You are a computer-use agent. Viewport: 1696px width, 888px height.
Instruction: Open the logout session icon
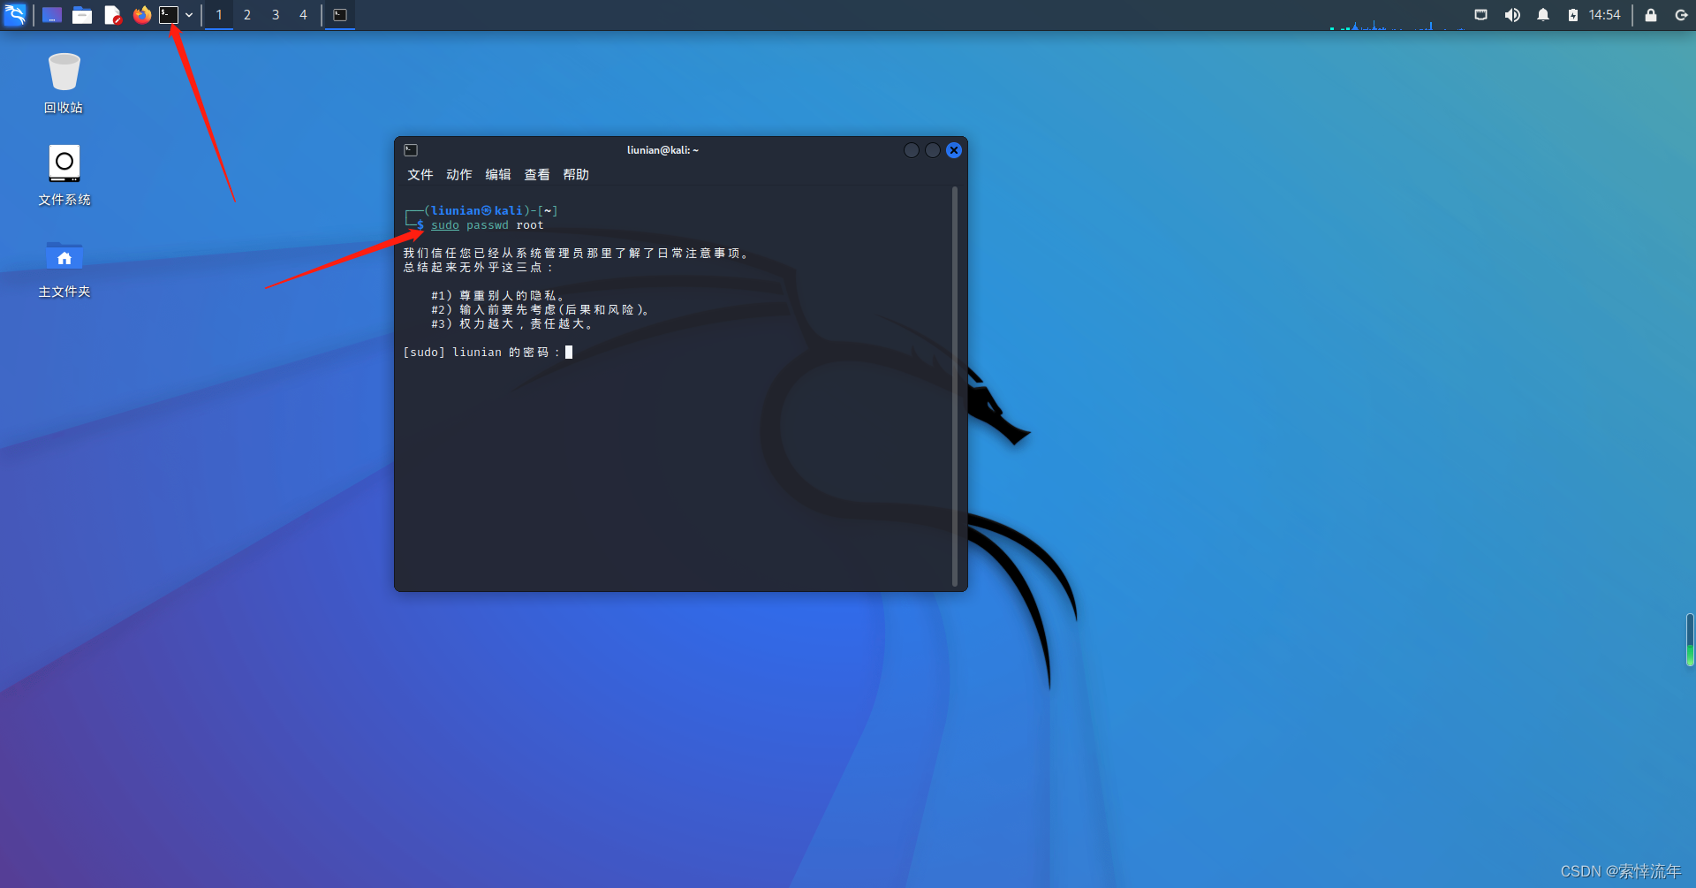pos(1681,15)
